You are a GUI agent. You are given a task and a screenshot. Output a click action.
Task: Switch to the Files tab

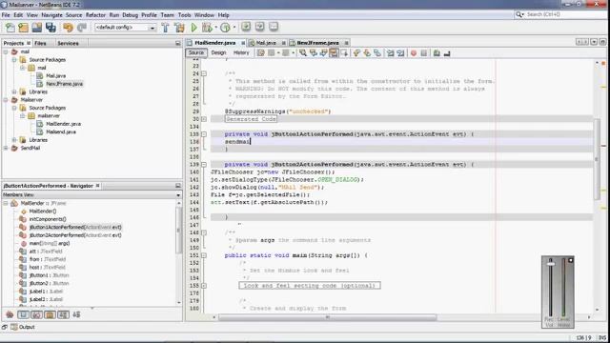40,43
